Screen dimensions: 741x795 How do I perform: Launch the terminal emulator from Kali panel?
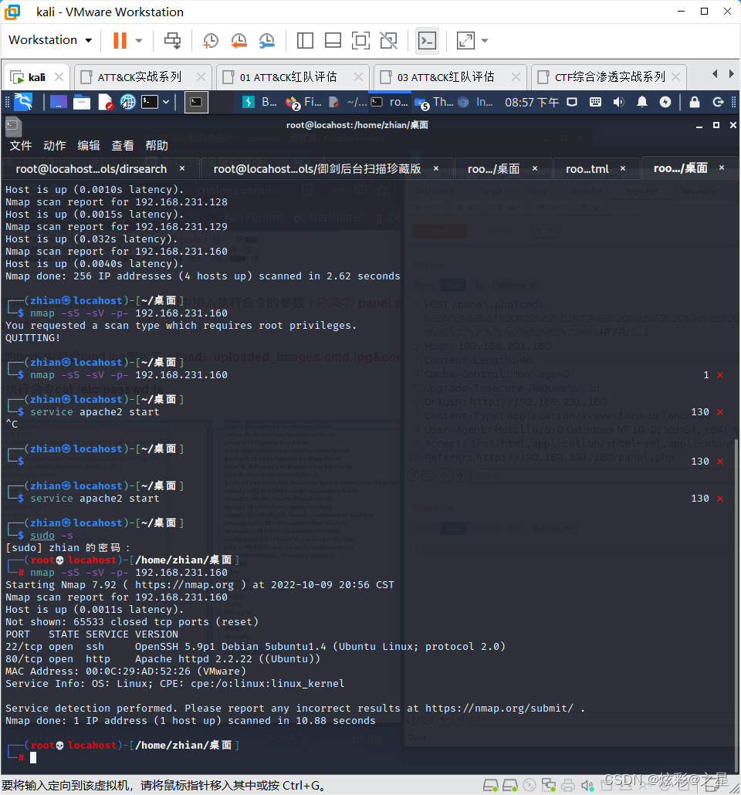tap(150, 102)
